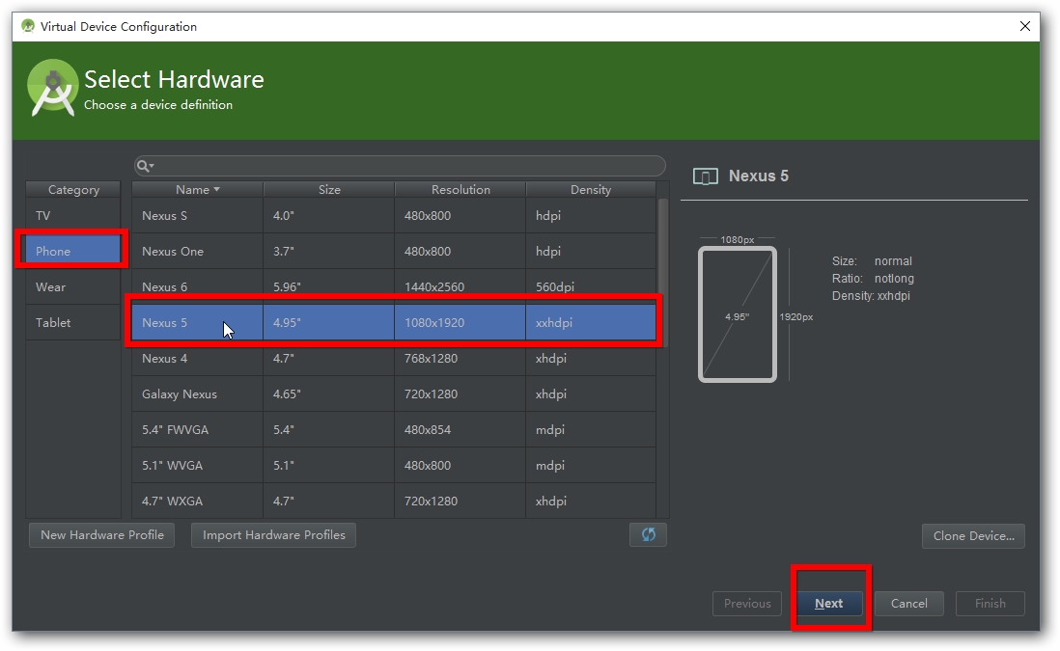The height and width of the screenshot is (651, 1060).
Task: Click the xxhdpi density cell in table
Action: 591,323
